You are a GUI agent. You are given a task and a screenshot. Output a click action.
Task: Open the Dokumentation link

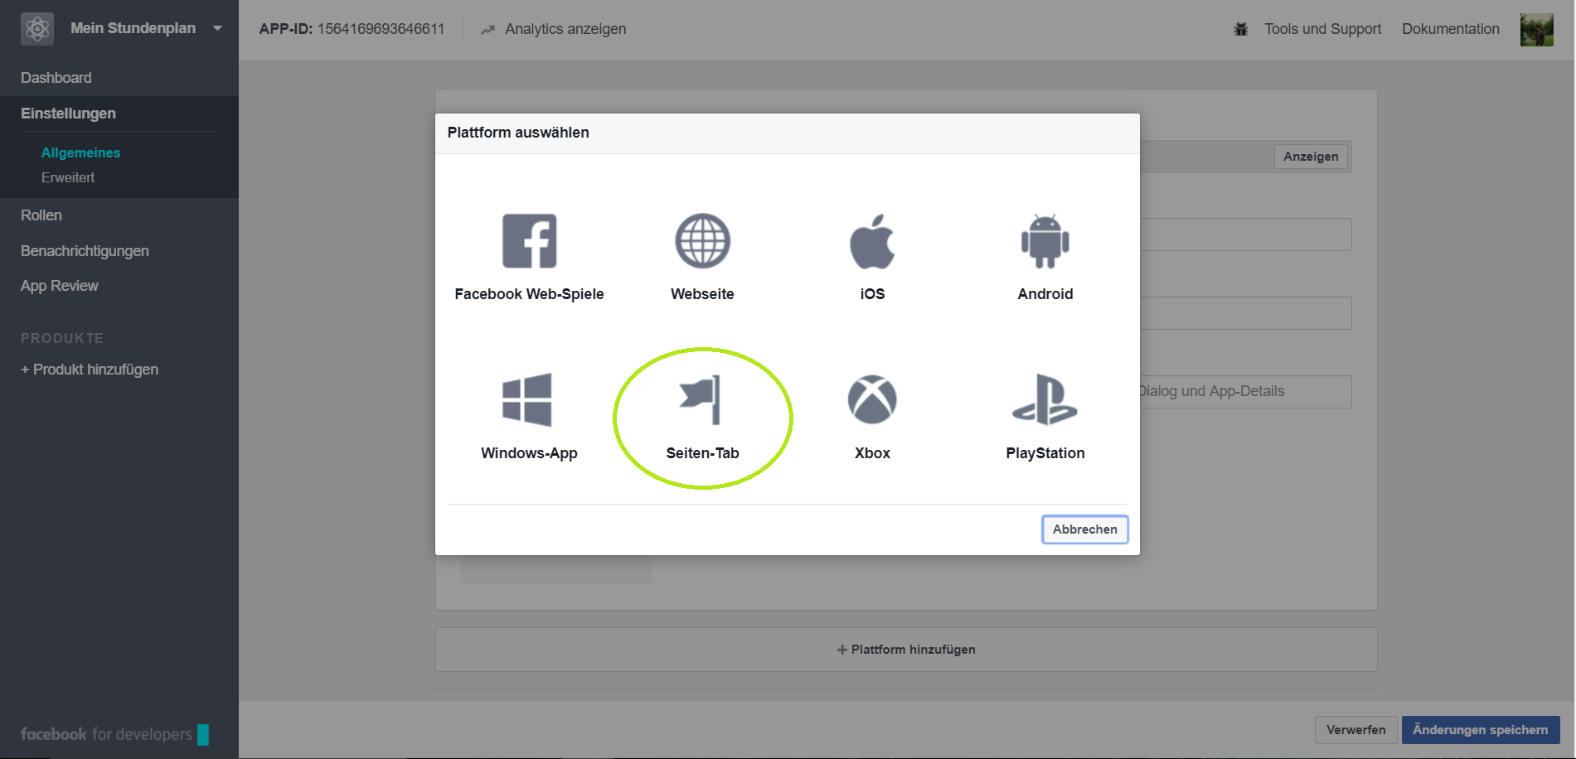pyautogui.click(x=1451, y=29)
